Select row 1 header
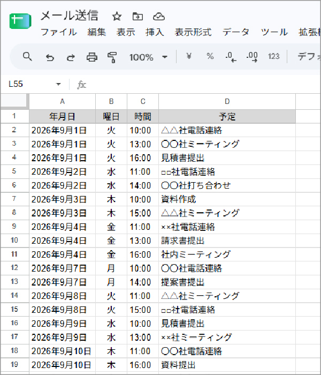Viewport: 321px width, 375px height. (x=15, y=116)
